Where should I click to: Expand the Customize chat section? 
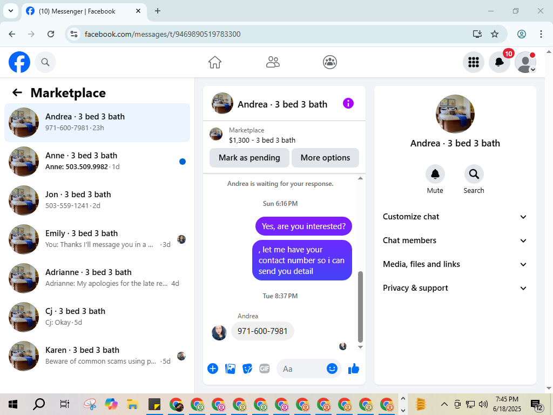[x=455, y=217]
